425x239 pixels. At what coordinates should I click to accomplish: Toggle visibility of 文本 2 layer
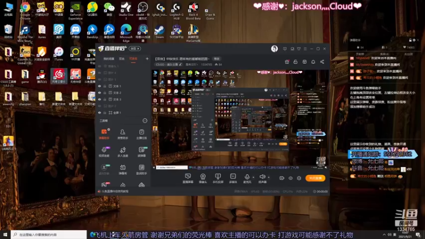[x=99, y=92]
